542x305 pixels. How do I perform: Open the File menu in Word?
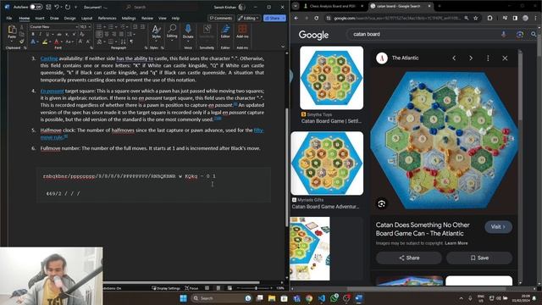coord(9,18)
